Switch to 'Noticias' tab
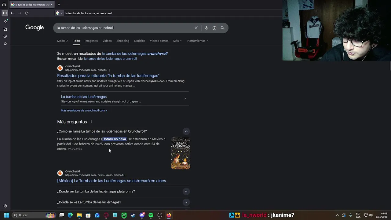Viewport: 391px width, 220px height. tap(140, 41)
